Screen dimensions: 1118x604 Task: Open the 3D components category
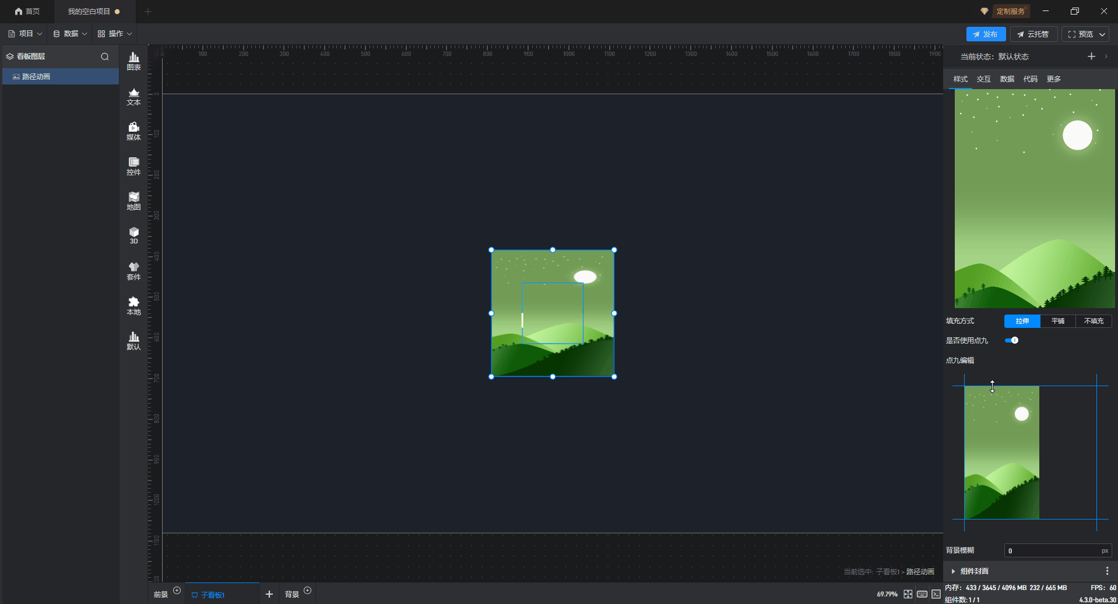(x=133, y=235)
